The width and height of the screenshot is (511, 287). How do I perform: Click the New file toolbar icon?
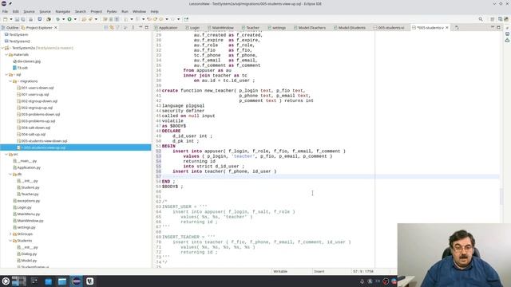(x=6, y=19)
